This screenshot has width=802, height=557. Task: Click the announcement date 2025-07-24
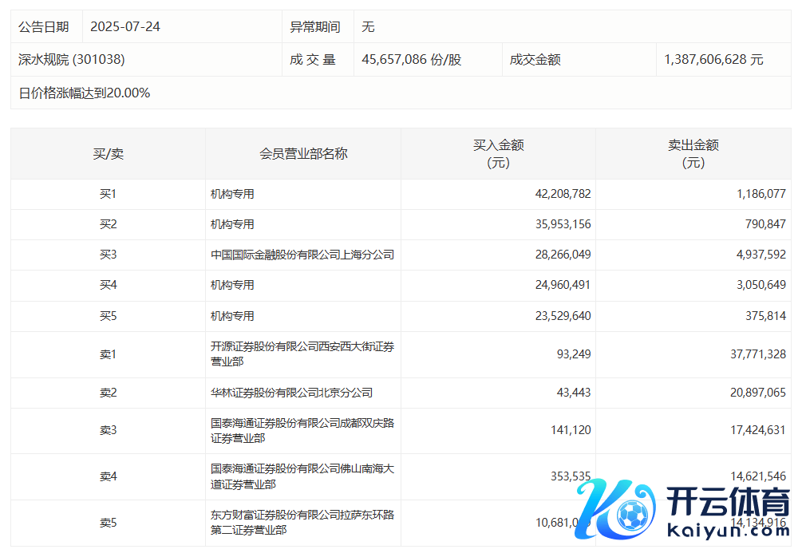(125, 26)
